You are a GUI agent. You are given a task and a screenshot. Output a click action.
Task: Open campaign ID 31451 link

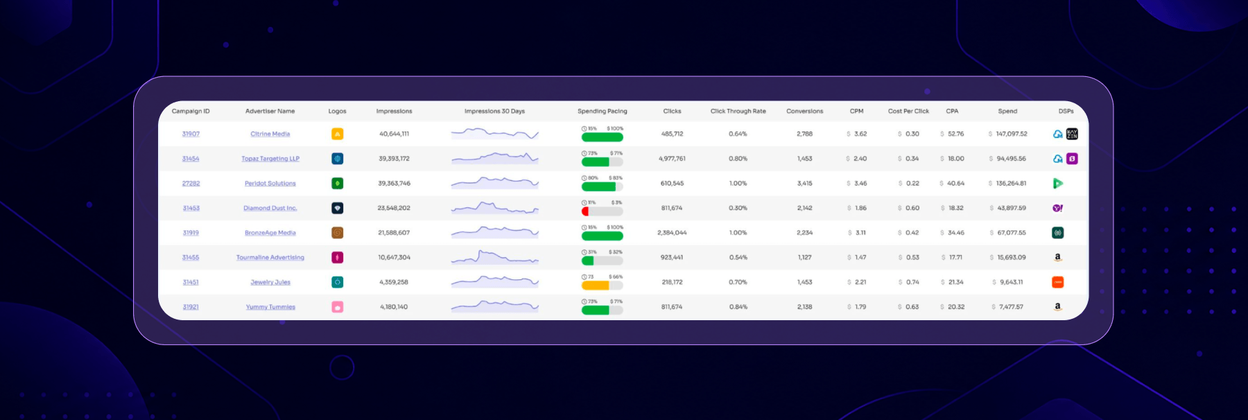point(191,282)
